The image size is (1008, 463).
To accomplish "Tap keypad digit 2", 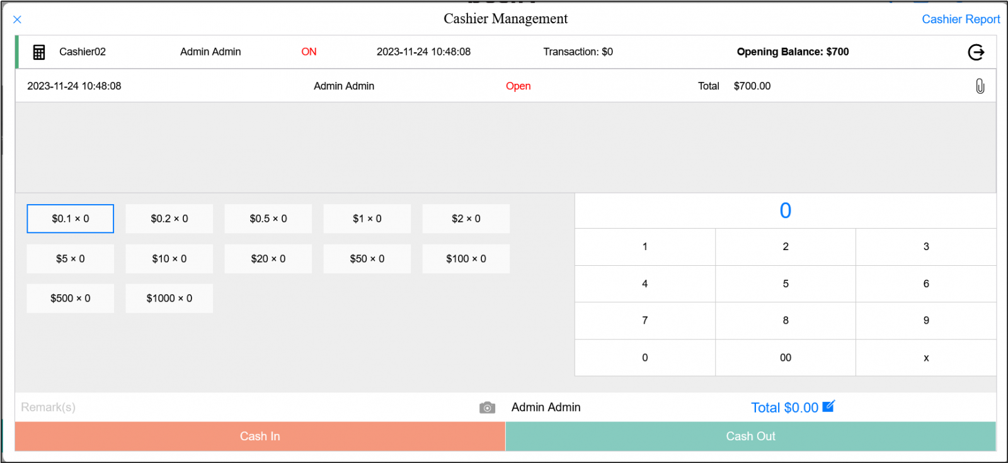I will 786,247.
